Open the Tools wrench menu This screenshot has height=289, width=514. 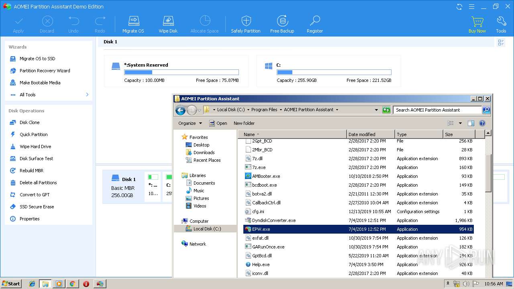[501, 24]
